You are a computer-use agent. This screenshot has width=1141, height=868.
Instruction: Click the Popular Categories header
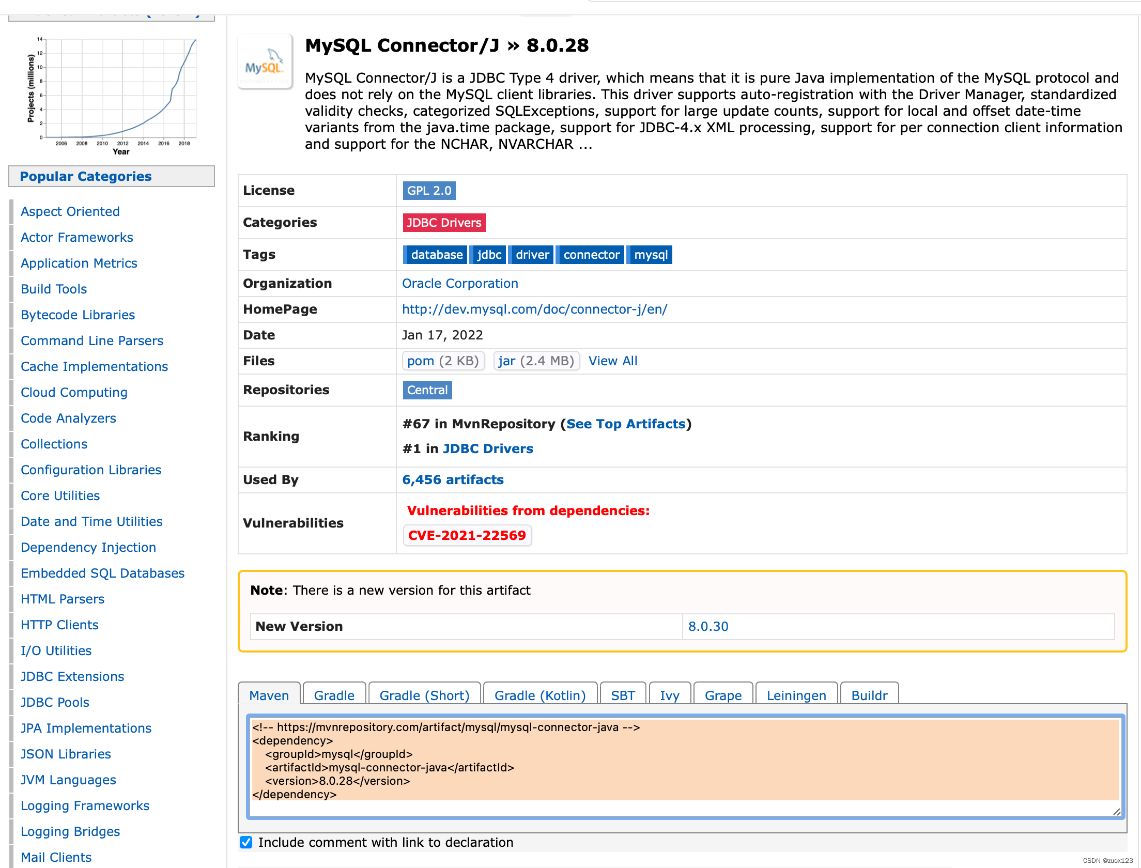(112, 177)
